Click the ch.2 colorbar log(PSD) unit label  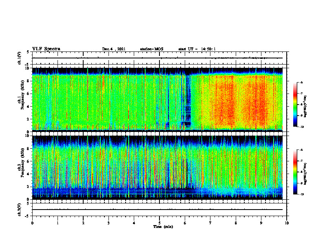(305, 174)
